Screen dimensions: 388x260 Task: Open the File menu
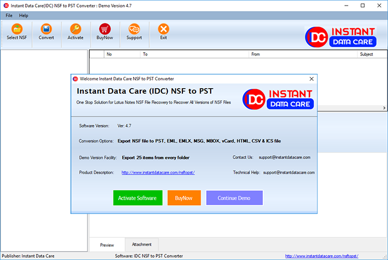point(9,16)
